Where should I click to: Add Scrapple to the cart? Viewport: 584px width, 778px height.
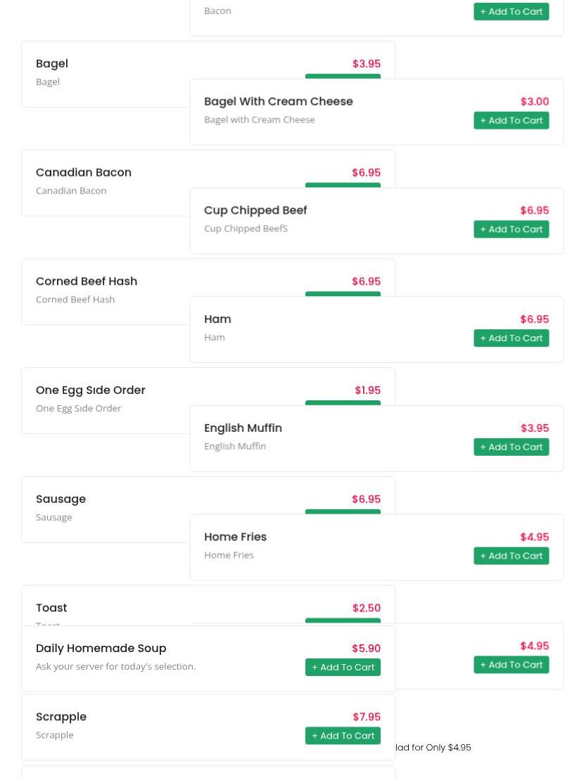pyautogui.click(x=343, y=736)
